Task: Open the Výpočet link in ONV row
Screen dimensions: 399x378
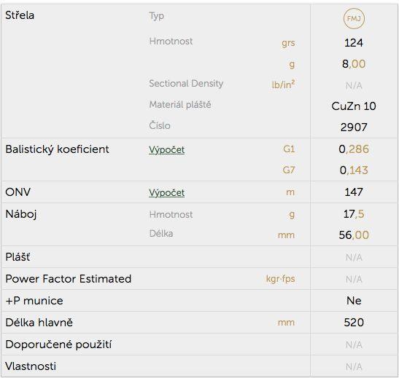Action: (x=166, y=192)
